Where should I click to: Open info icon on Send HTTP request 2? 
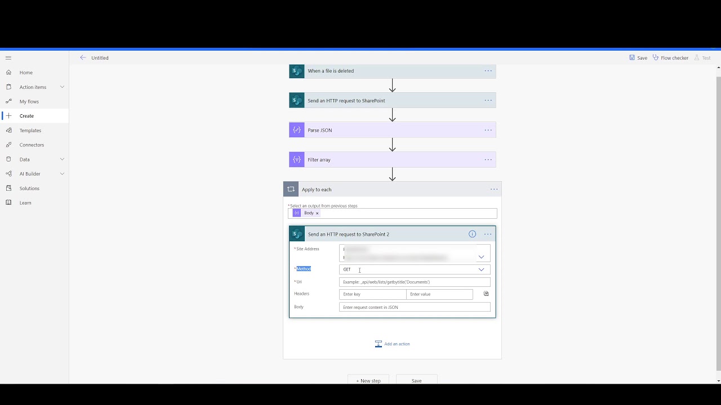pos(473,234)
